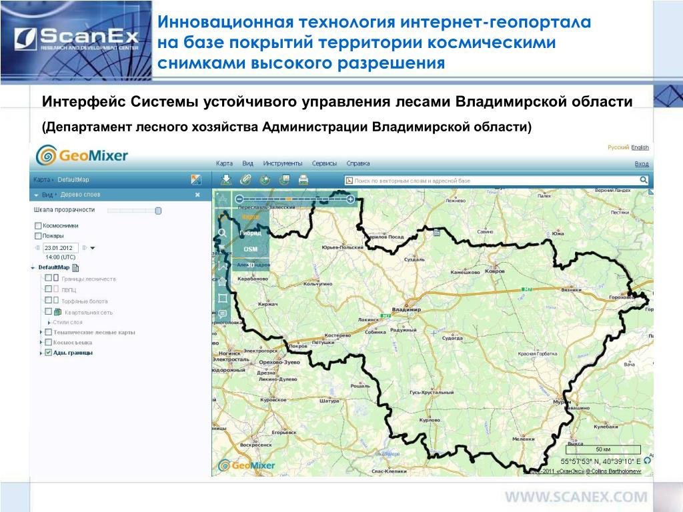Switch basemap to Гибрид
The image size is (683, 512).
(x=251, y=233)
